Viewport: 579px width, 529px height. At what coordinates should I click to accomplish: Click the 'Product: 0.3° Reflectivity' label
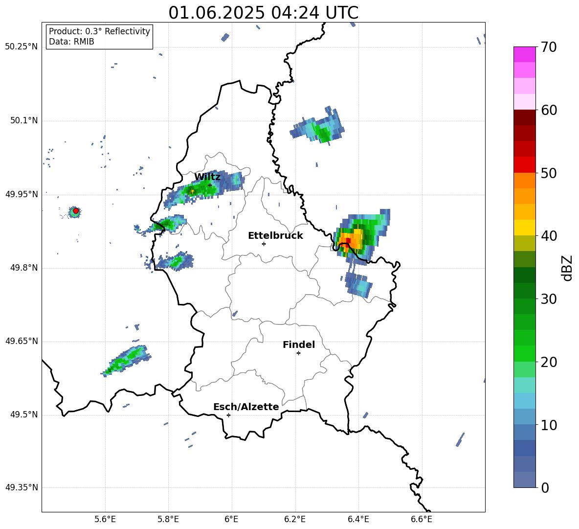(99, 31)
